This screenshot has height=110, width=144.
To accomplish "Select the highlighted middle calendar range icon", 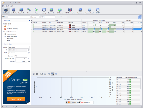I will tap(53, 74).
